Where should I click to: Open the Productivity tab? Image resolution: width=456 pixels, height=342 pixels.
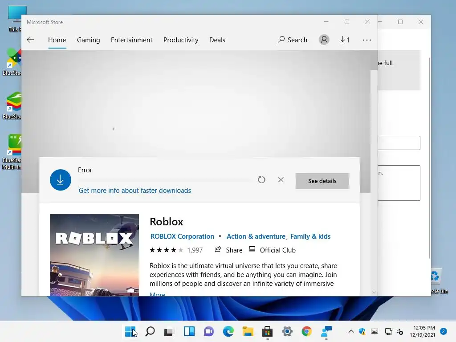(181, 40)
